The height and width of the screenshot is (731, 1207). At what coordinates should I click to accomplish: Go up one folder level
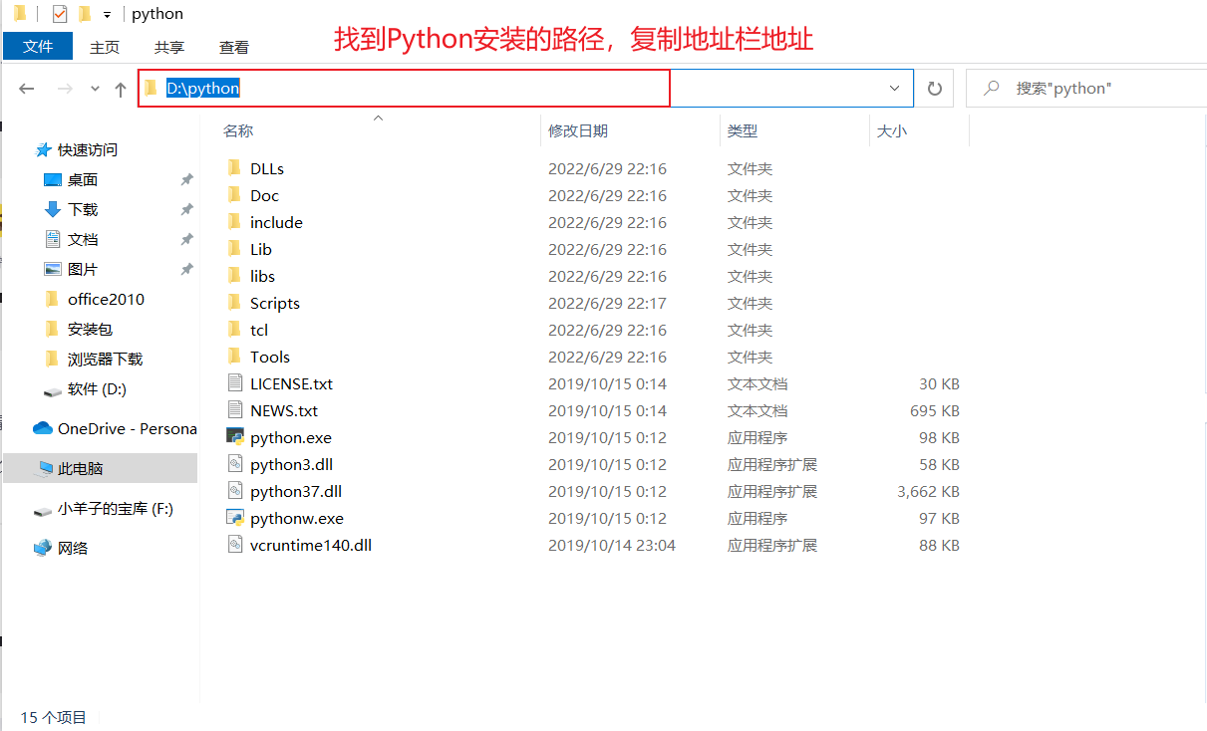tap(121, 89)
